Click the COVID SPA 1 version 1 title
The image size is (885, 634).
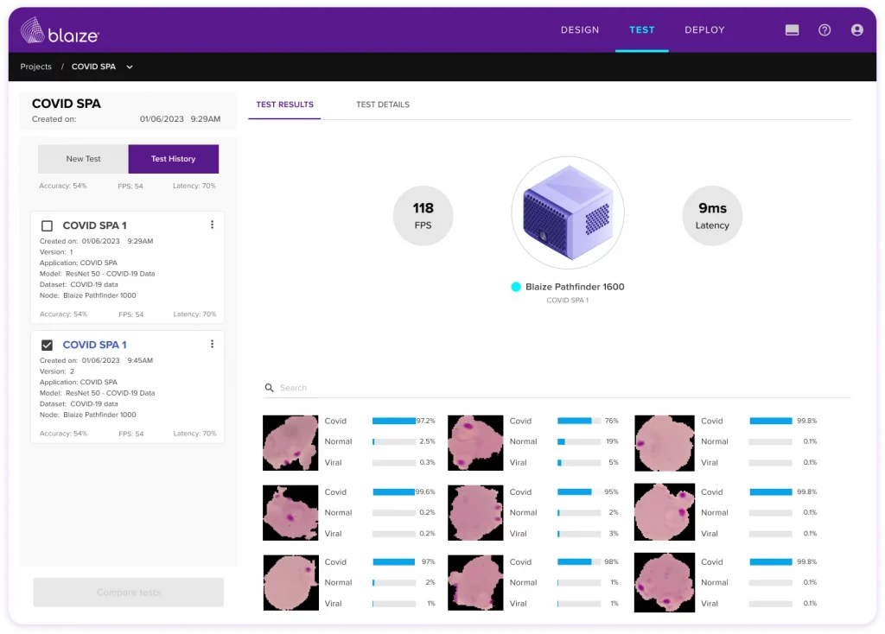pos(94,225)
